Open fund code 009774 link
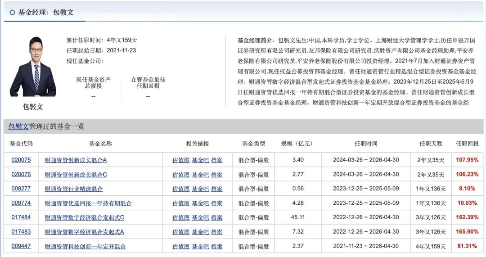The height and width of the screenshot is (257, 486). click(x=21, y=203)
